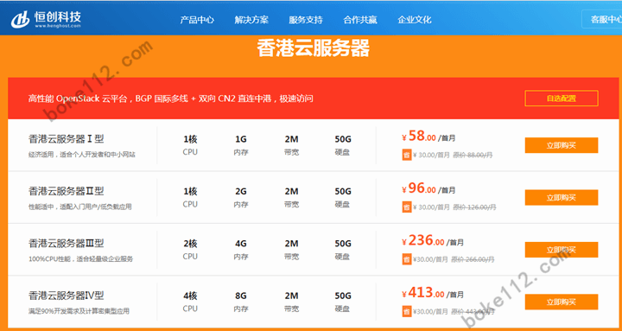This screenshot has height=331, width=622.
Task: Click the 省 discount icon under ¥96.00
Action: pyautogui.click(x=407, y=207)
